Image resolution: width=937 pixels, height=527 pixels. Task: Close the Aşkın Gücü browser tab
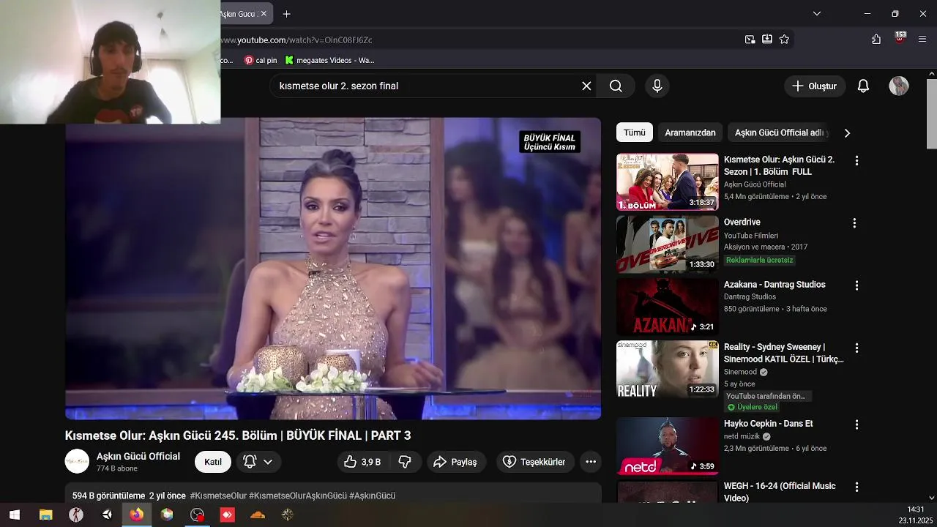264,13
